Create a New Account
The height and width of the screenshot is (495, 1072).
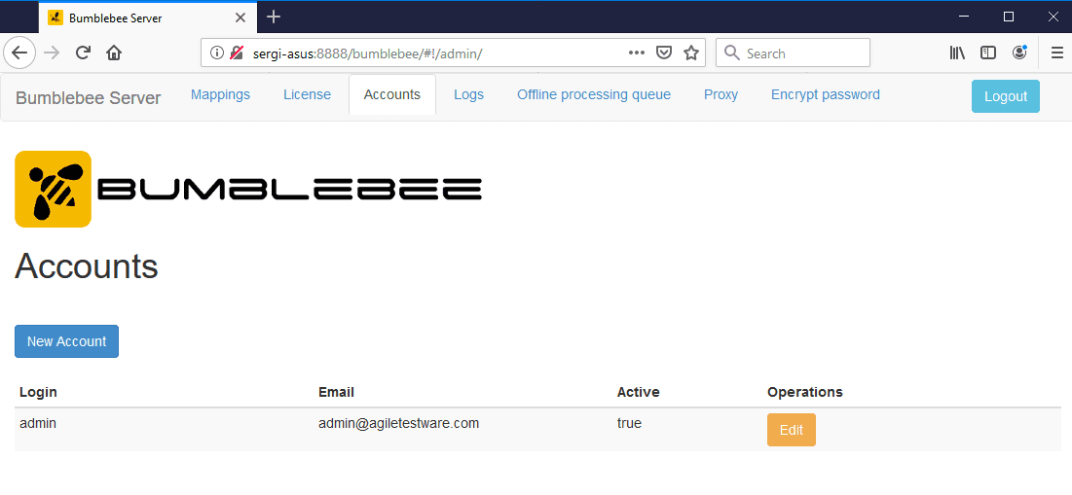(66, 341)
